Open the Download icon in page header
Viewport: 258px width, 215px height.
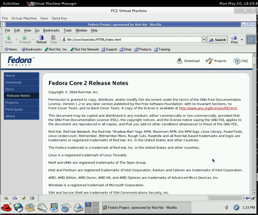point(179,61)
